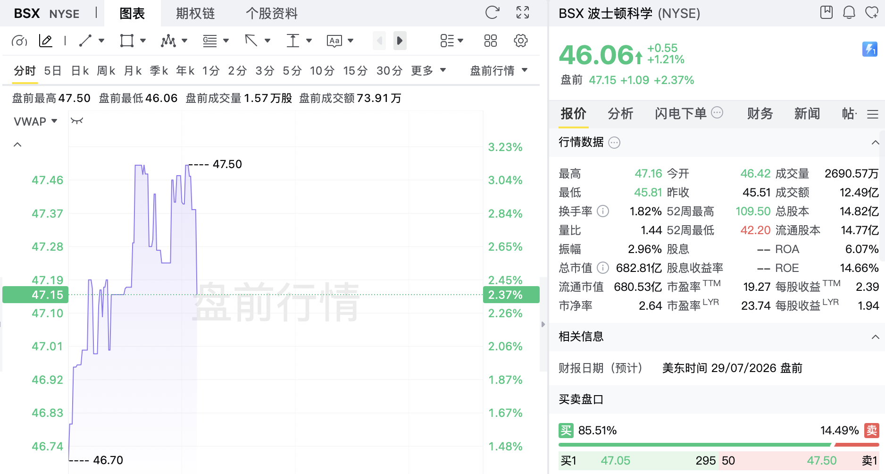
Task: Switch to the 期权链 tab
Action: (195, 13)
